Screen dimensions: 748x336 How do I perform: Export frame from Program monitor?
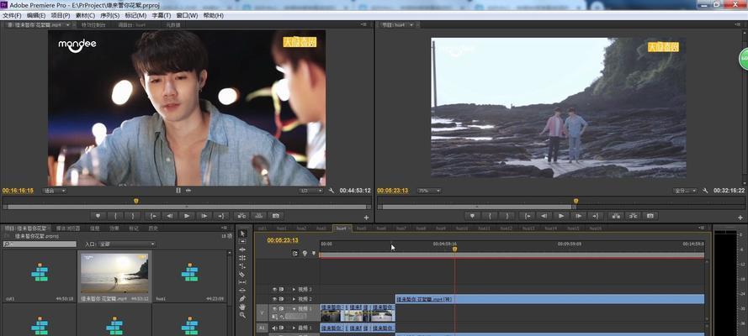click(650, 216)
